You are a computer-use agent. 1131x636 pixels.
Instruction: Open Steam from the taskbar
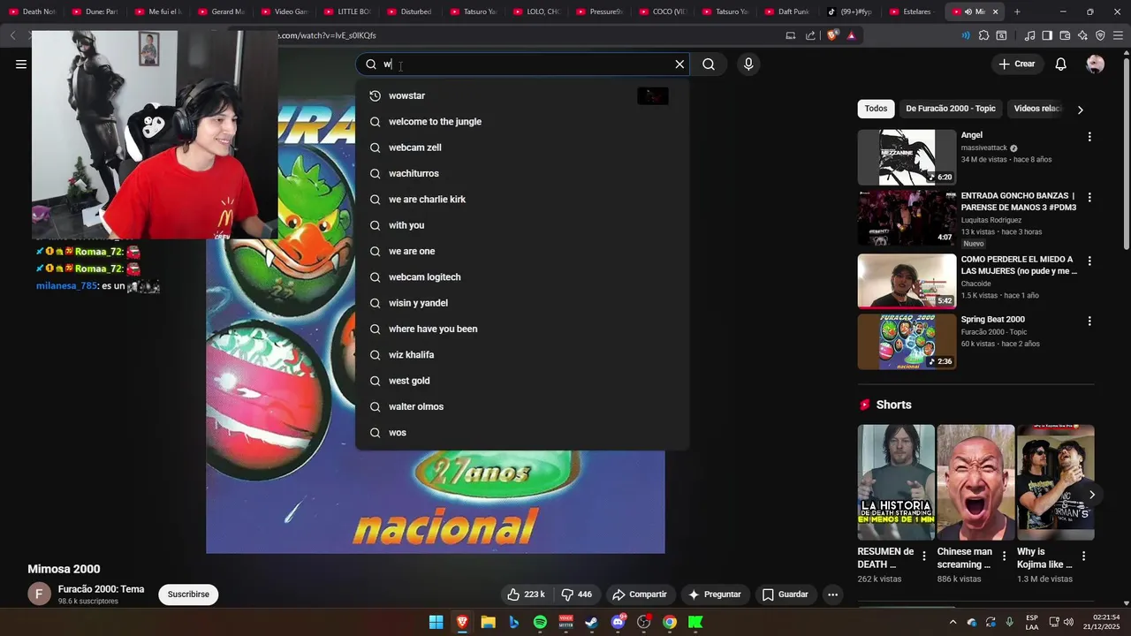(x=591, y=622)
